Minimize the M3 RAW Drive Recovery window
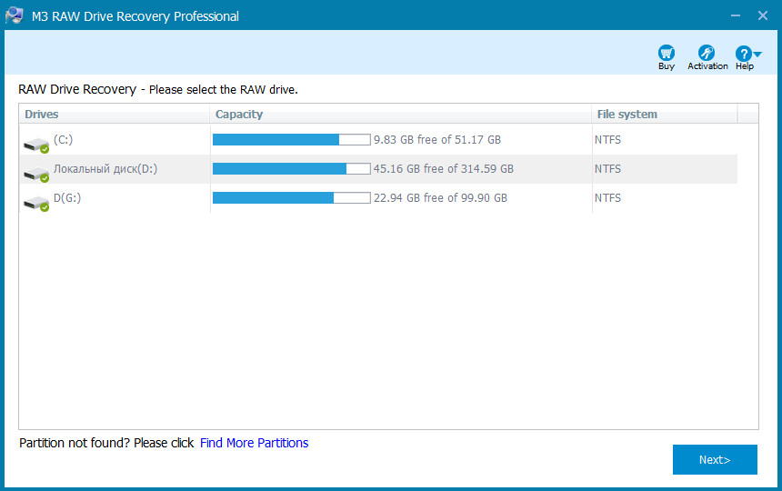The width and height of the screenshot is (782, 491). [x=735, y=15]
